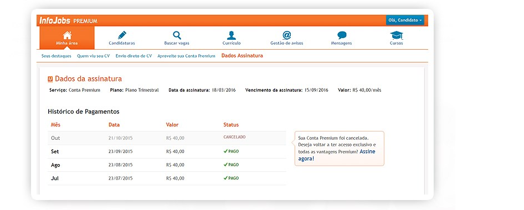The image size is (524, 210).
Task: Open Candidaturas pencil icon
Action: (x=122, y=35)
